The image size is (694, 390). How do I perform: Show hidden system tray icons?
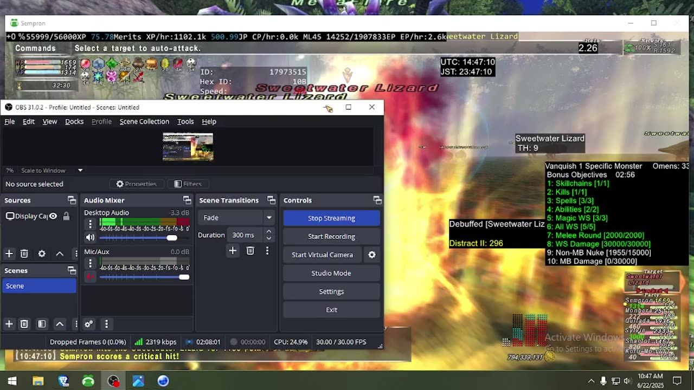(591, 381)
